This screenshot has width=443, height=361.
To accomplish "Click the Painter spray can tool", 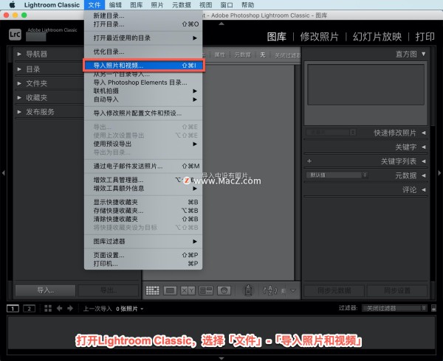I will pyautogui.click(x=249, y=290).
